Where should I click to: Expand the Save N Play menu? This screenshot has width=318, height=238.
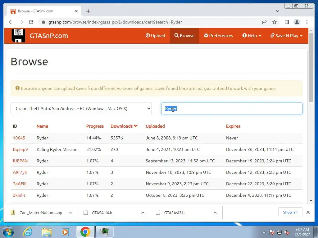[286, 36]
